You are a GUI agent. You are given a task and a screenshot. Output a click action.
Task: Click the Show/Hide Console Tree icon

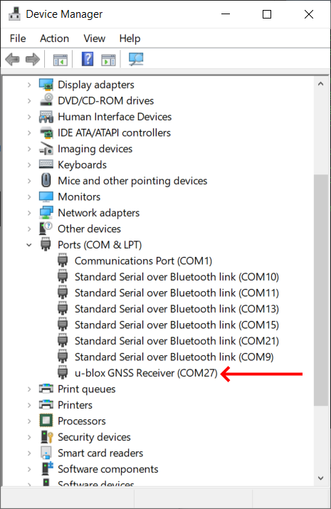pyautogui.click(x=61, y=60)
